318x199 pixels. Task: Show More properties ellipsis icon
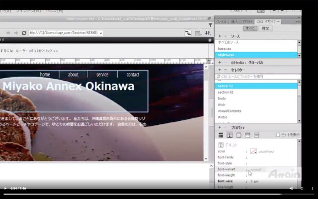tap(256, 135)
